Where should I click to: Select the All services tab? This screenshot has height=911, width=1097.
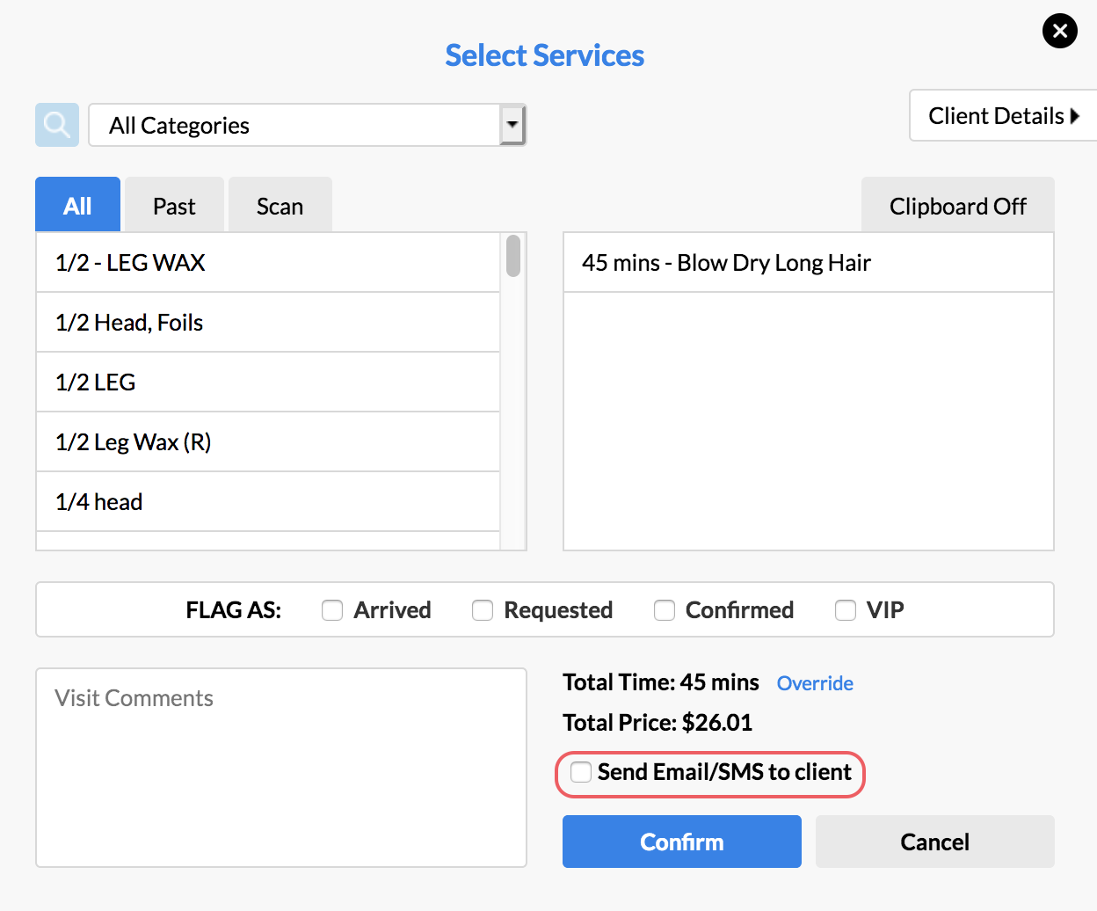(x=77, y=206)
